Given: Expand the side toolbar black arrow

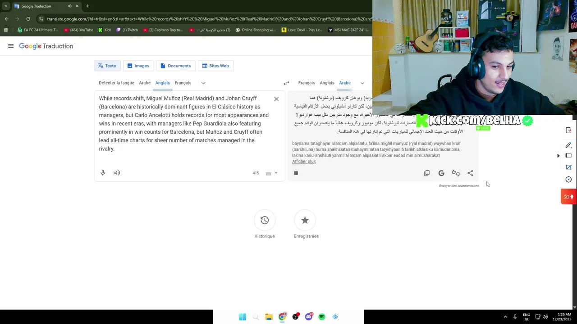Looking at the screenshot, I should click(x=559, y=156).
